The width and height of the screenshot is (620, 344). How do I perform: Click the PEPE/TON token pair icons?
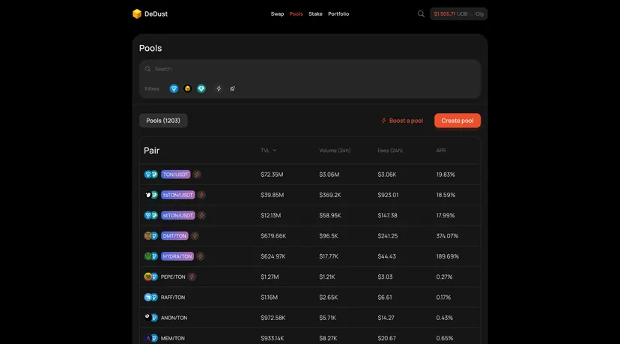pos(151,277)
